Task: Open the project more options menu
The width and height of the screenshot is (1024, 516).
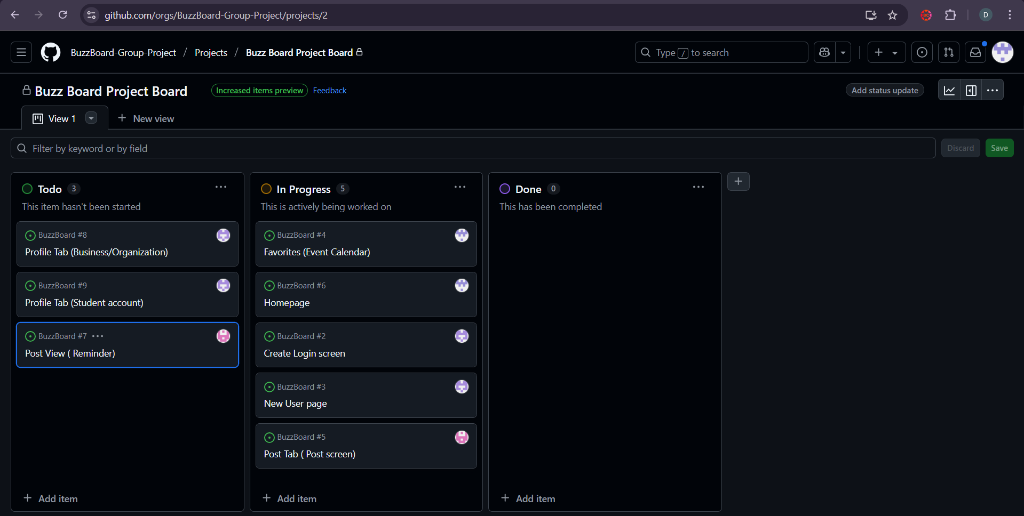Action: click(x=993, y=90)
